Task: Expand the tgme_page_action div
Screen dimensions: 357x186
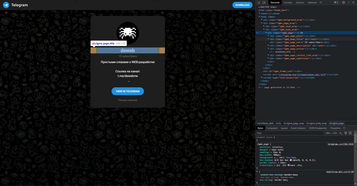Action: tap(269, 49)
